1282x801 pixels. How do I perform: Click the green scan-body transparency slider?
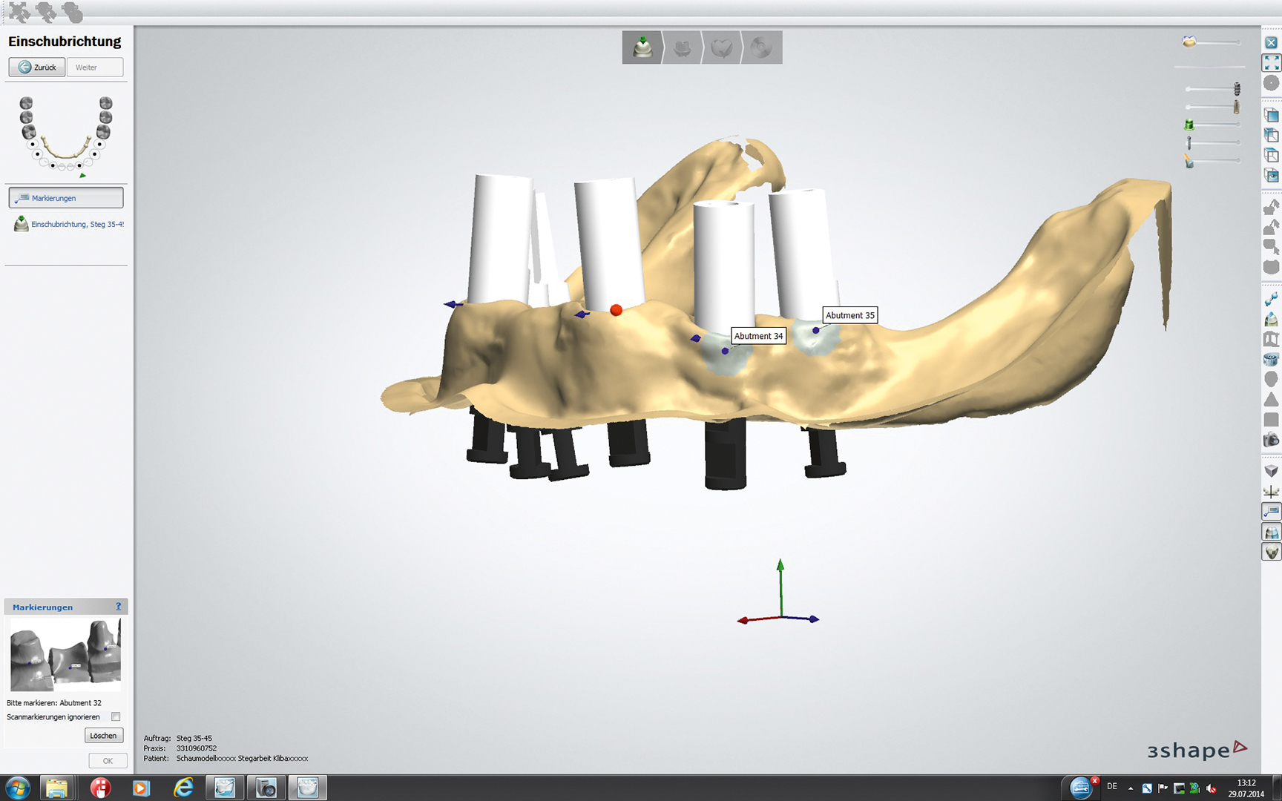coord(1213,125)
